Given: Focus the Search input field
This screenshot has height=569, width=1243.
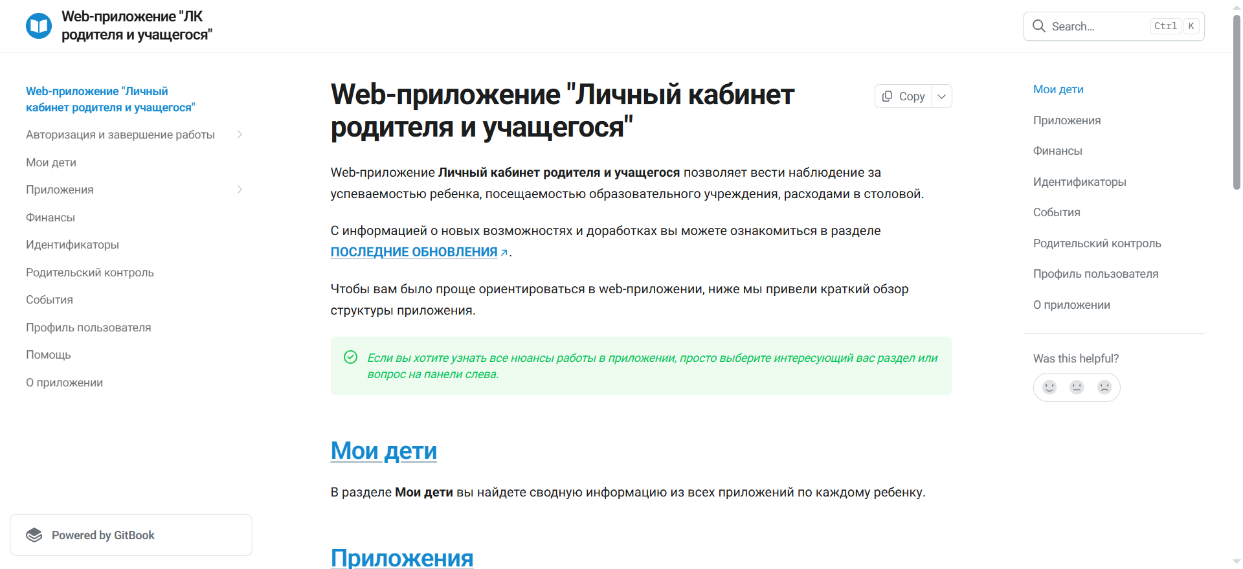Looking at the screenshot, I should click(1114, 26).
